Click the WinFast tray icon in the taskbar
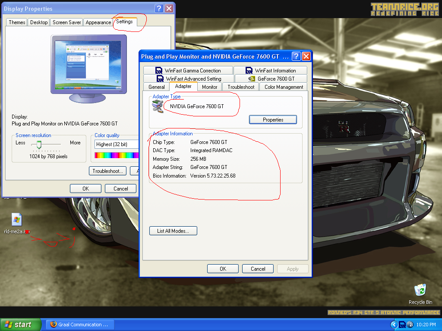442x331 pixels. click(402, 325)
